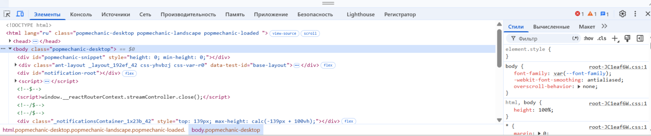Open the Источники tab
Image resolution: width=651 pixels, height=136 pixels.
(x=116, y=14)
